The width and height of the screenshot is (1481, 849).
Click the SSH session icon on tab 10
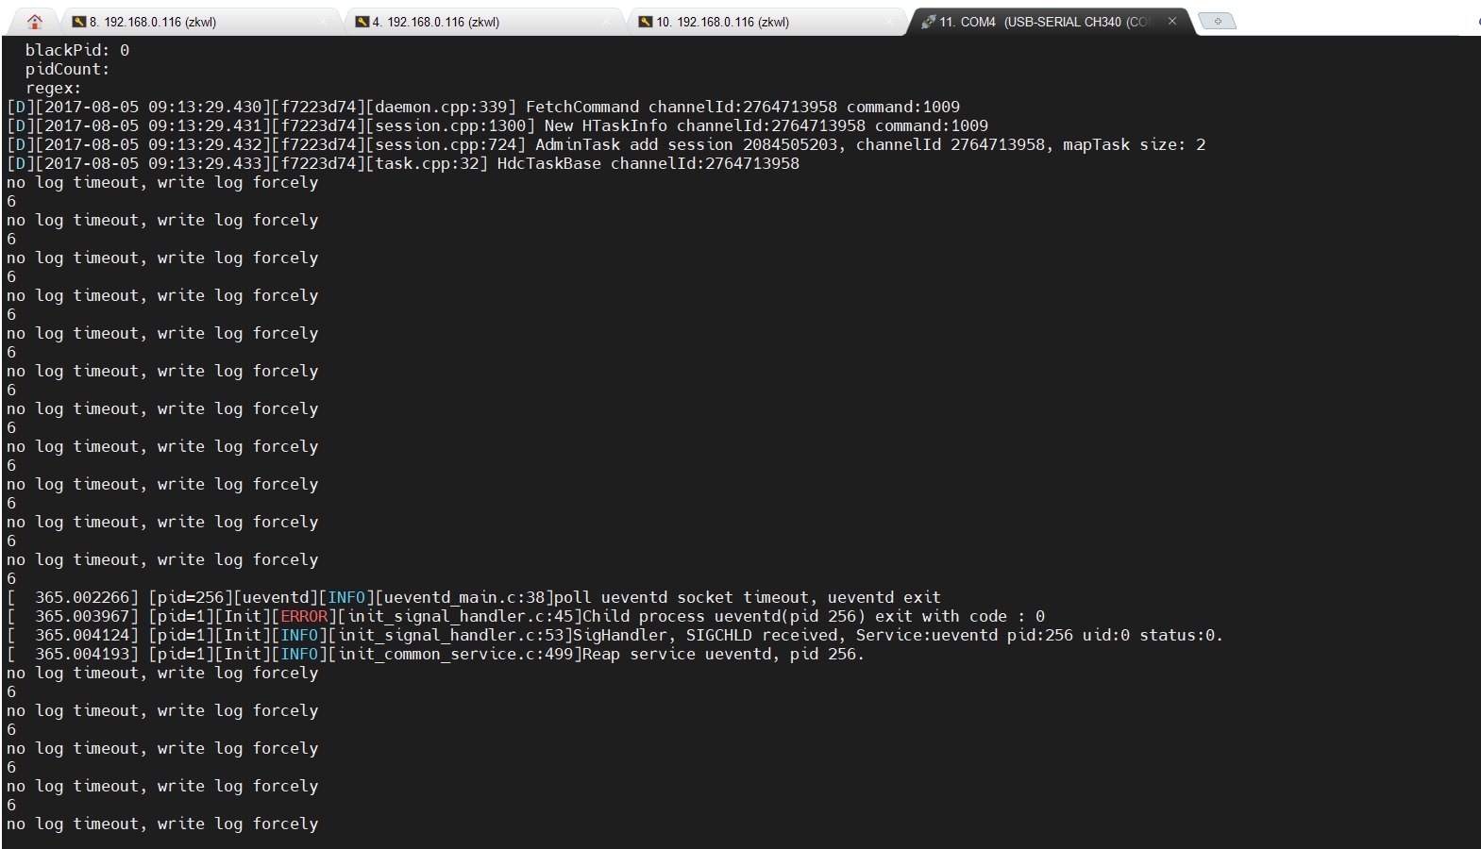point(646,22)
